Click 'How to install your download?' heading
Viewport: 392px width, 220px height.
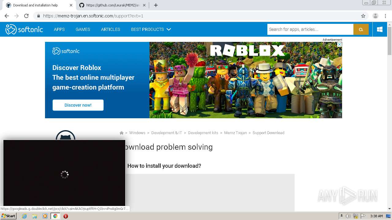164,166
